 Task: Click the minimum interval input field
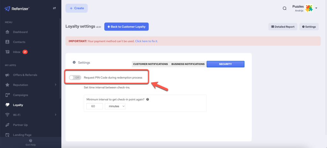(95, 106)
